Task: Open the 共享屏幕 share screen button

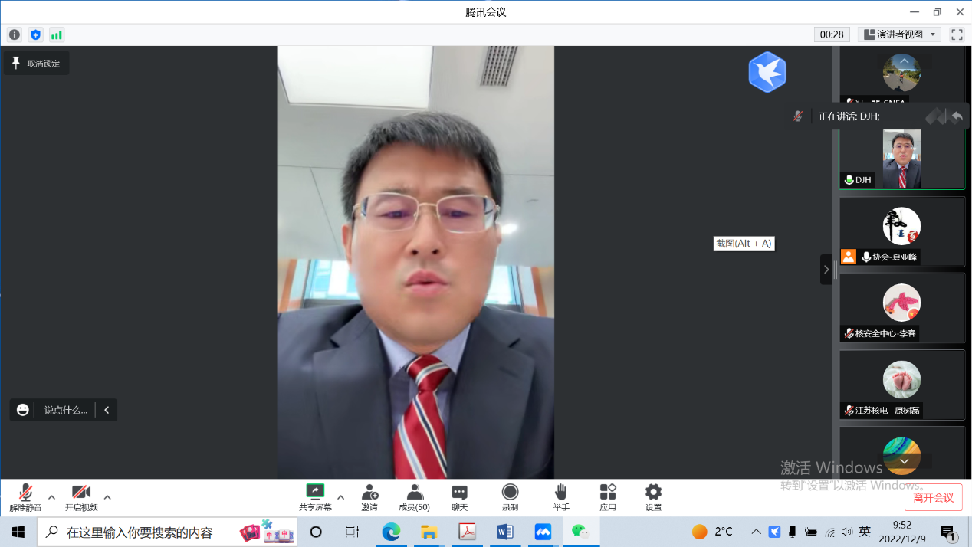Action: coord(315,496)
